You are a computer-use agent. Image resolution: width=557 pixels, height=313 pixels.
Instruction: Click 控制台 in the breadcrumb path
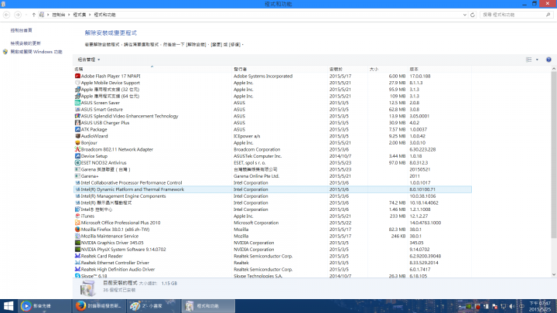coord(59,15)
